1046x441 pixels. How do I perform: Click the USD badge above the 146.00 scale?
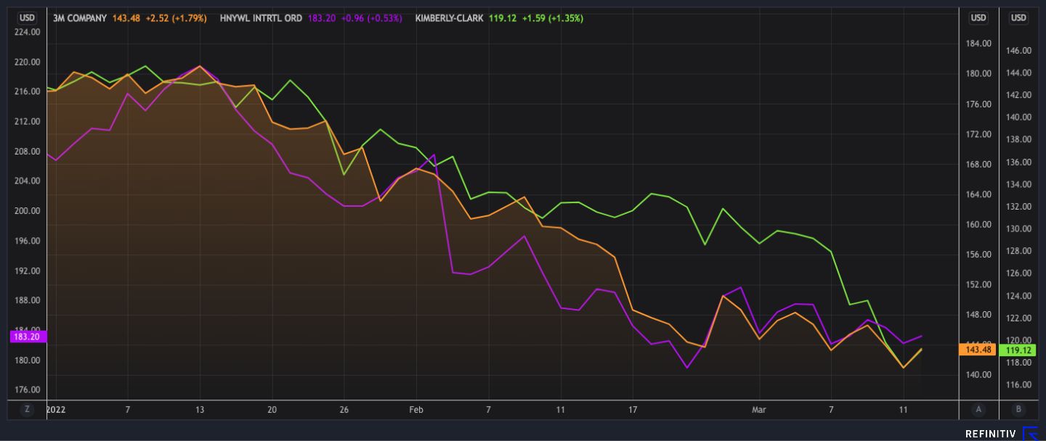(1018, 18)
